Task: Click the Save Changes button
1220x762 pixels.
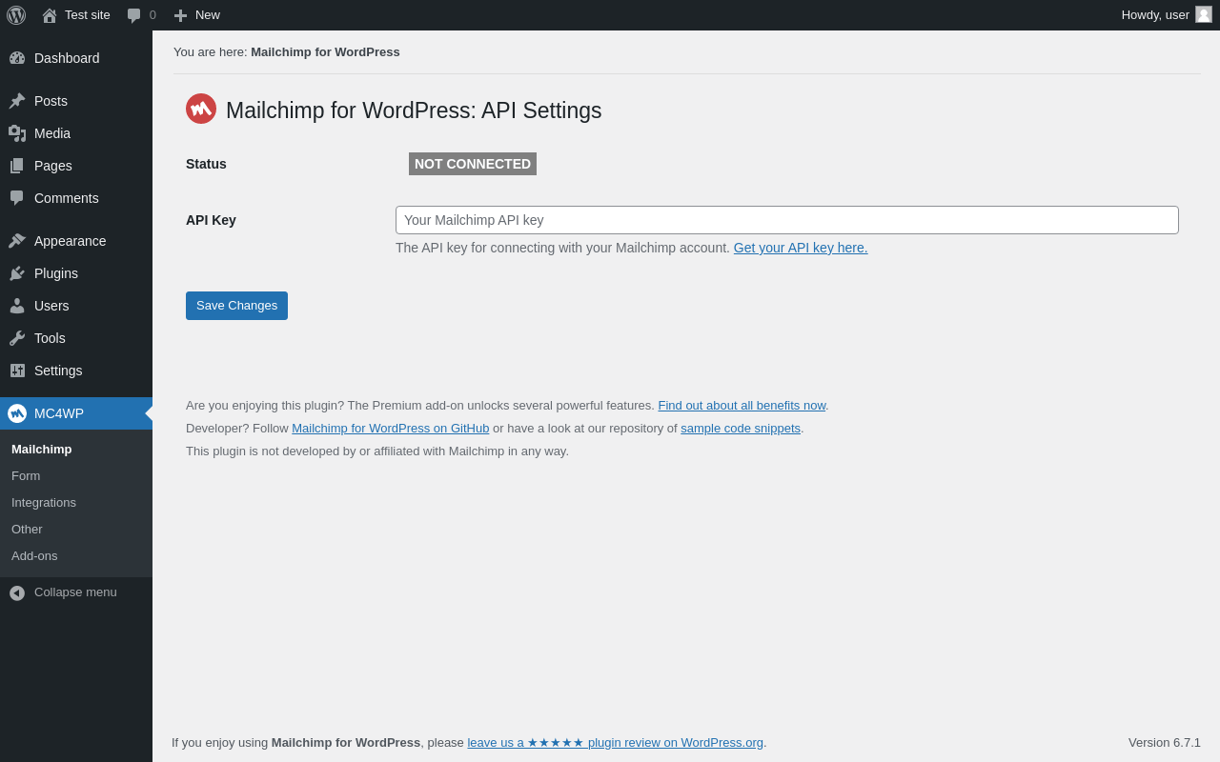Action: coord(236,306)
